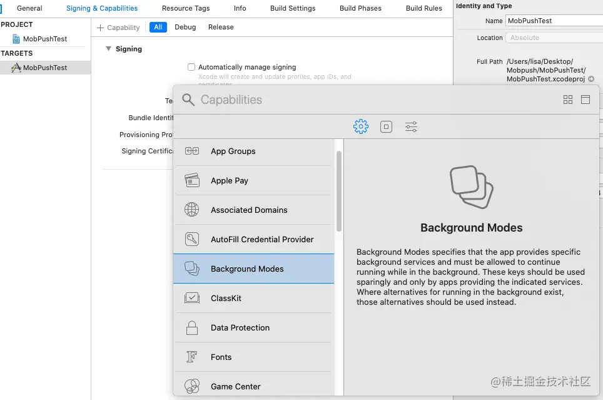The image size is (603, 400).
Task: Click the Capabilities search magnifier icon
Action: (188, 100)
